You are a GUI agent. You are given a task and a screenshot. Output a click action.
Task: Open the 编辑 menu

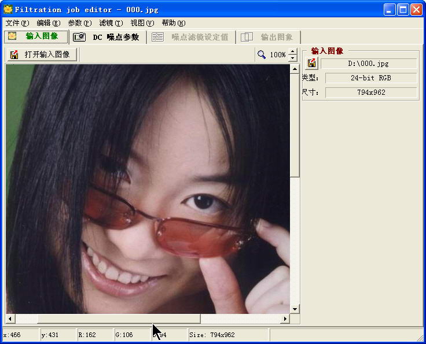[x=48, y=23]
